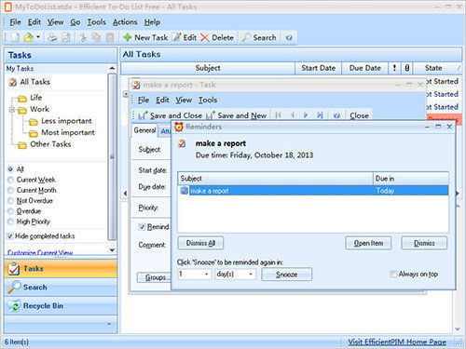
Task: Click Close in task window toolbar
Action: [x=359, y=115]
